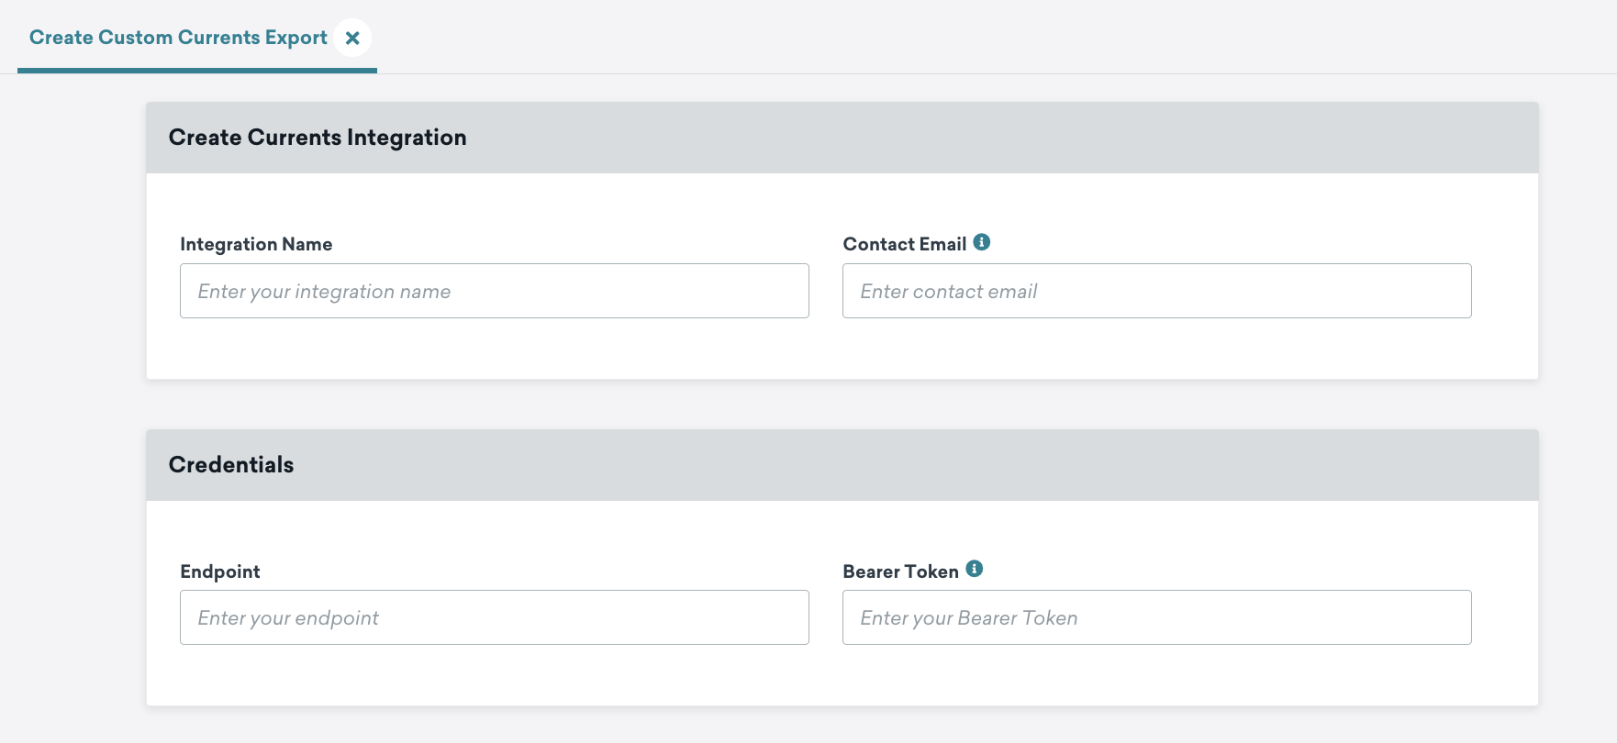Screen dimensions: 1617x743
Task: Click into the Contact Email field
Action: pos(1156,291)
